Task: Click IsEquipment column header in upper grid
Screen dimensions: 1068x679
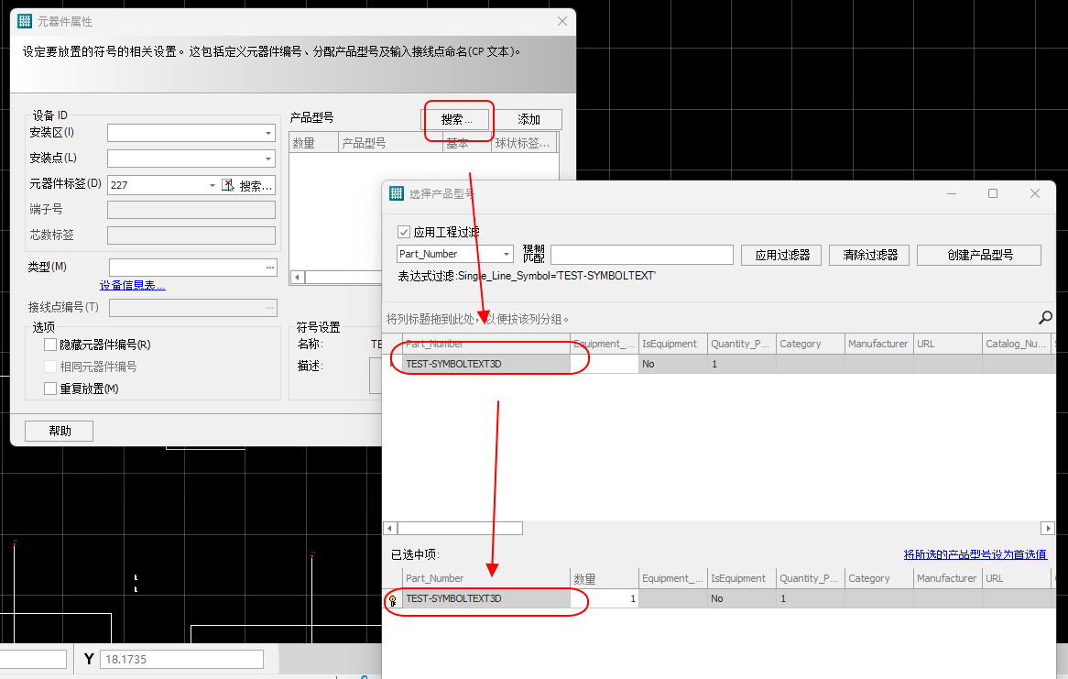Action: (x=673, y=344)
